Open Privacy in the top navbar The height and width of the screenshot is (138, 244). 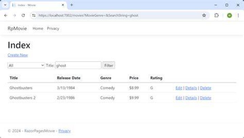click(53, 28)
